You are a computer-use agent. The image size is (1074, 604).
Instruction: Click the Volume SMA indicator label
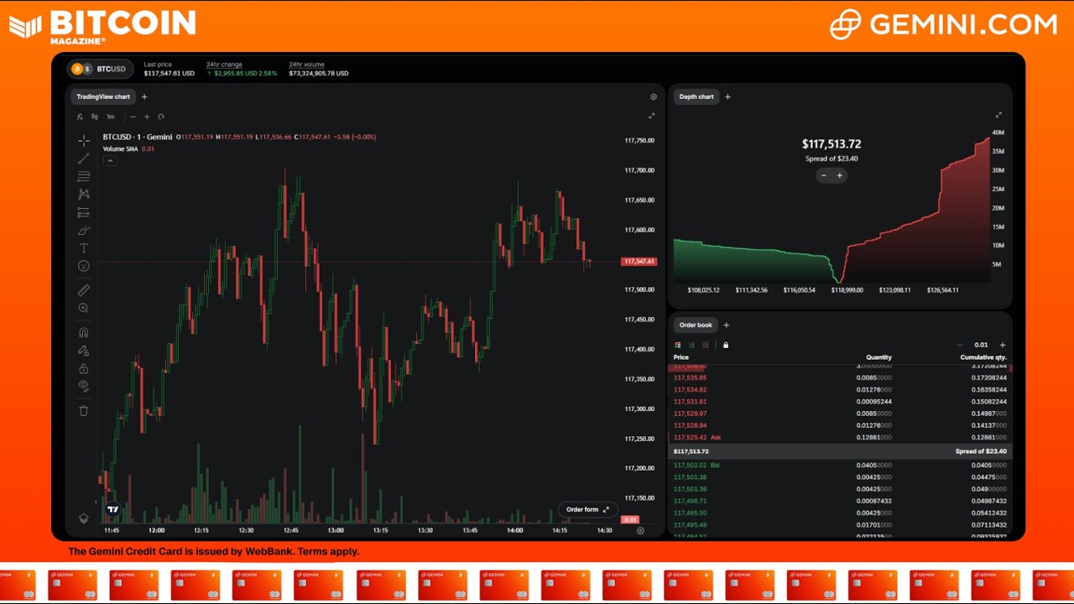(120, 149)
